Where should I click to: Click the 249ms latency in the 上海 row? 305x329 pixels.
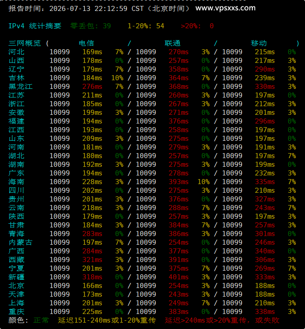pos(179,303)
